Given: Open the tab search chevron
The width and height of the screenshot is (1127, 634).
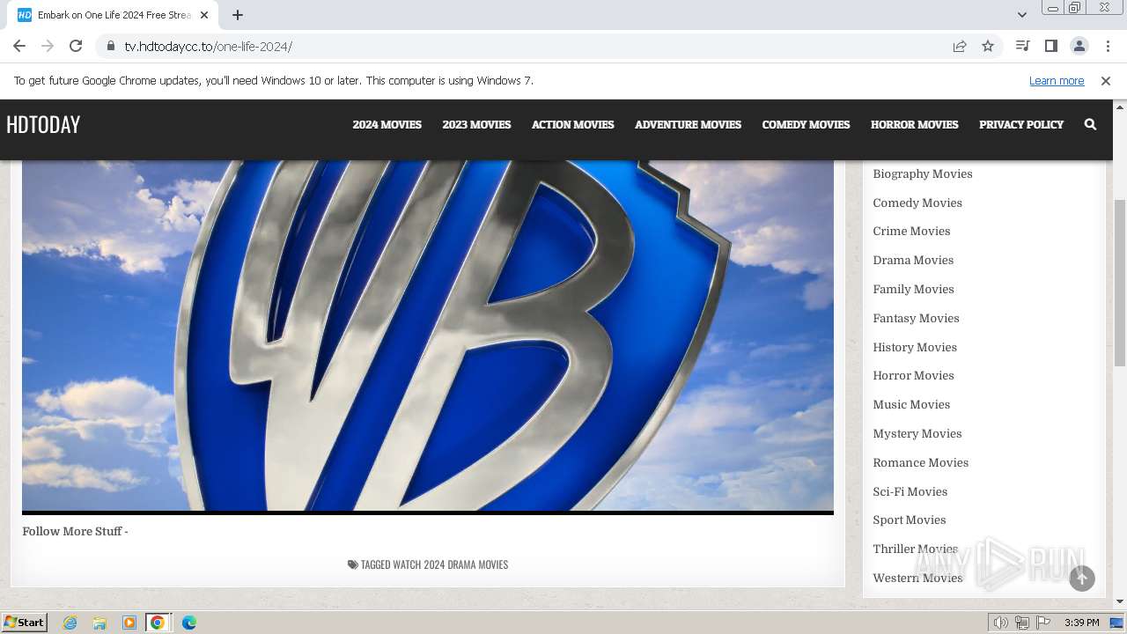Looking at the screenshot, I should point(1021,15).
